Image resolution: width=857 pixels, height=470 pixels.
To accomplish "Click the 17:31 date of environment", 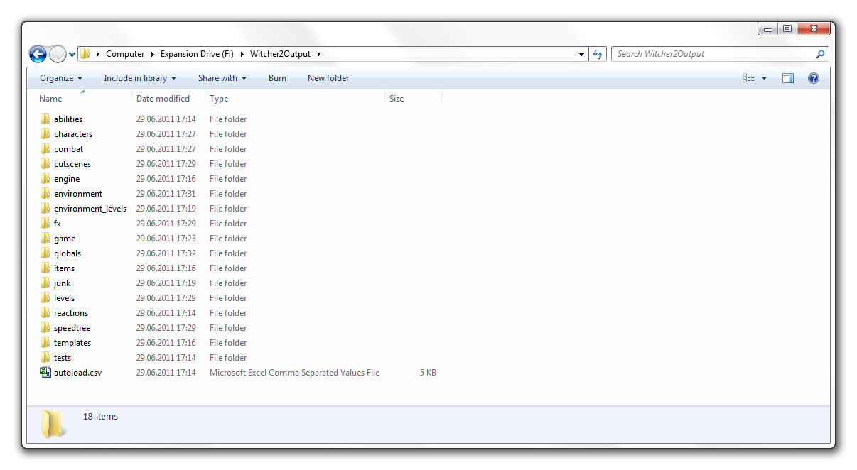I will 166,194.
